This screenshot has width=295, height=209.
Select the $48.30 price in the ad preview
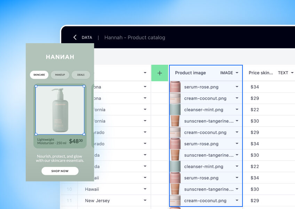[x=76, y=141]
